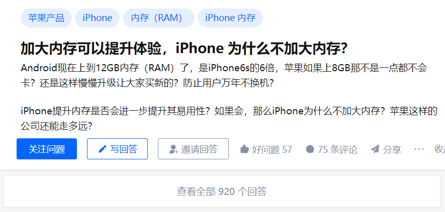The image size is (445, 212).
Task: Open the three-dot more options menu
Action: [x=419, y=149]
